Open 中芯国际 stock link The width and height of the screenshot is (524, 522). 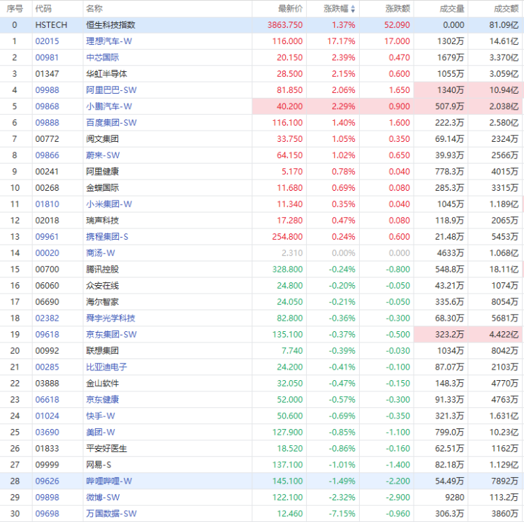click(102, 57)
